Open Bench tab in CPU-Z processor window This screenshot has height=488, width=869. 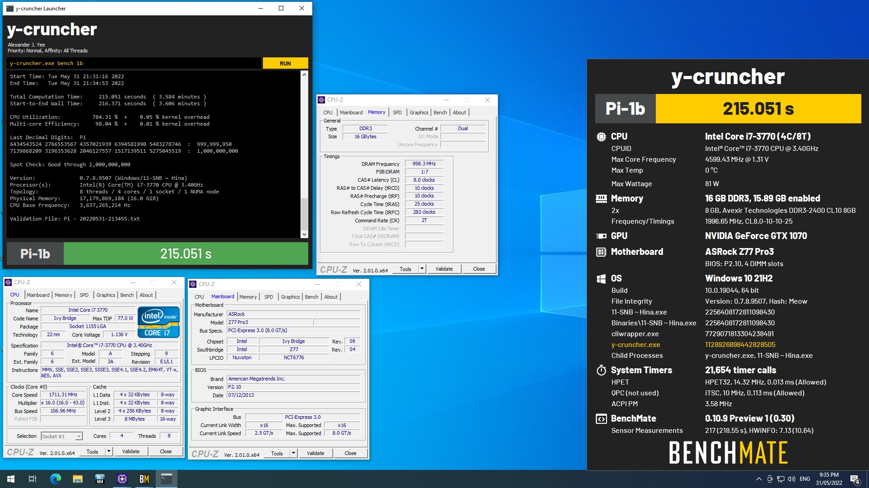click(x=127, y=295)
